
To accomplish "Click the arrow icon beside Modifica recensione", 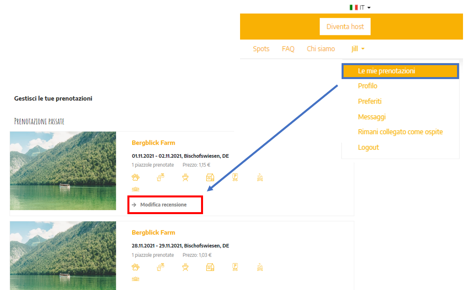I will click(x=134, y=205).
